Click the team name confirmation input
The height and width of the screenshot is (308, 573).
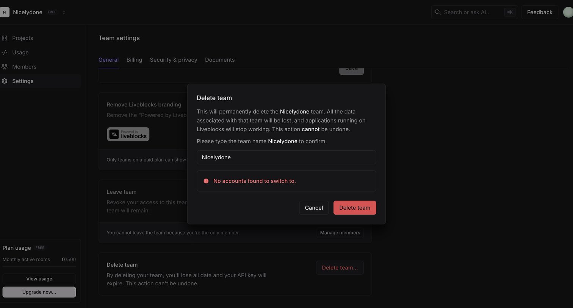click(286, 157)
